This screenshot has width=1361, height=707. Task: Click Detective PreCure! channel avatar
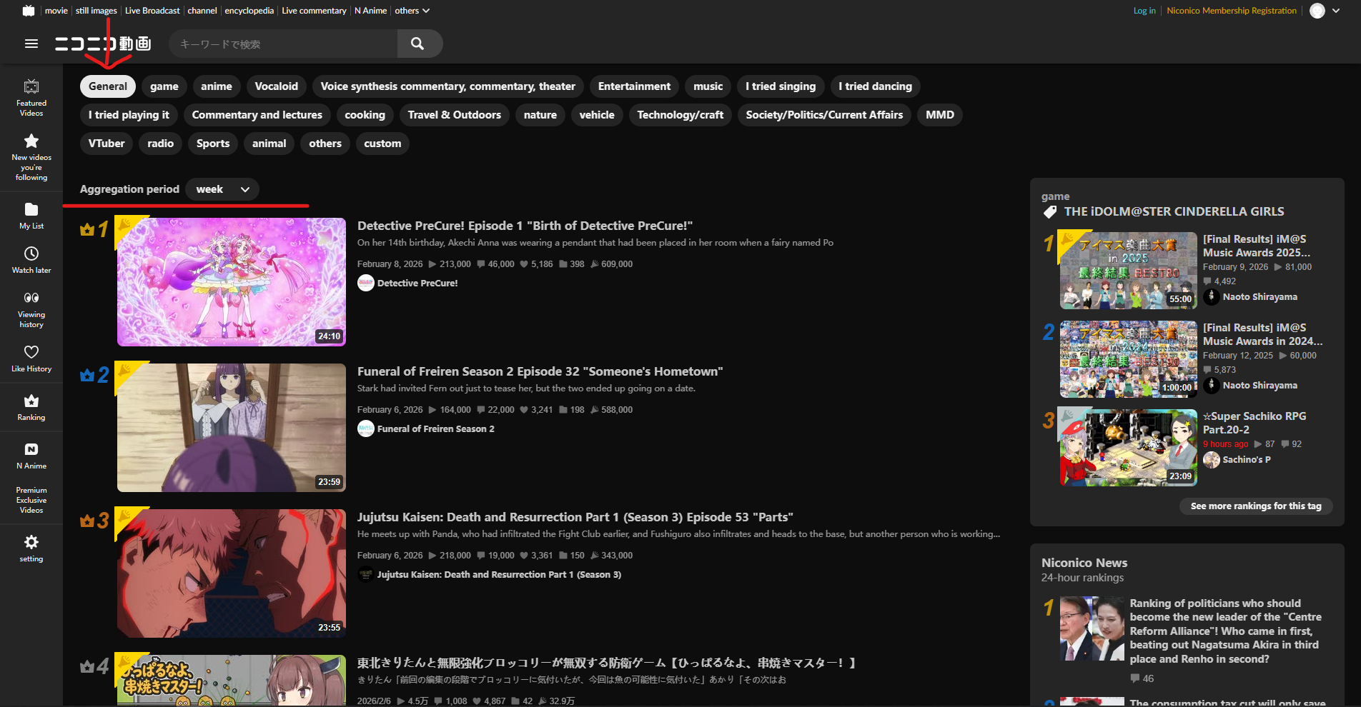(x=366, y=284)
